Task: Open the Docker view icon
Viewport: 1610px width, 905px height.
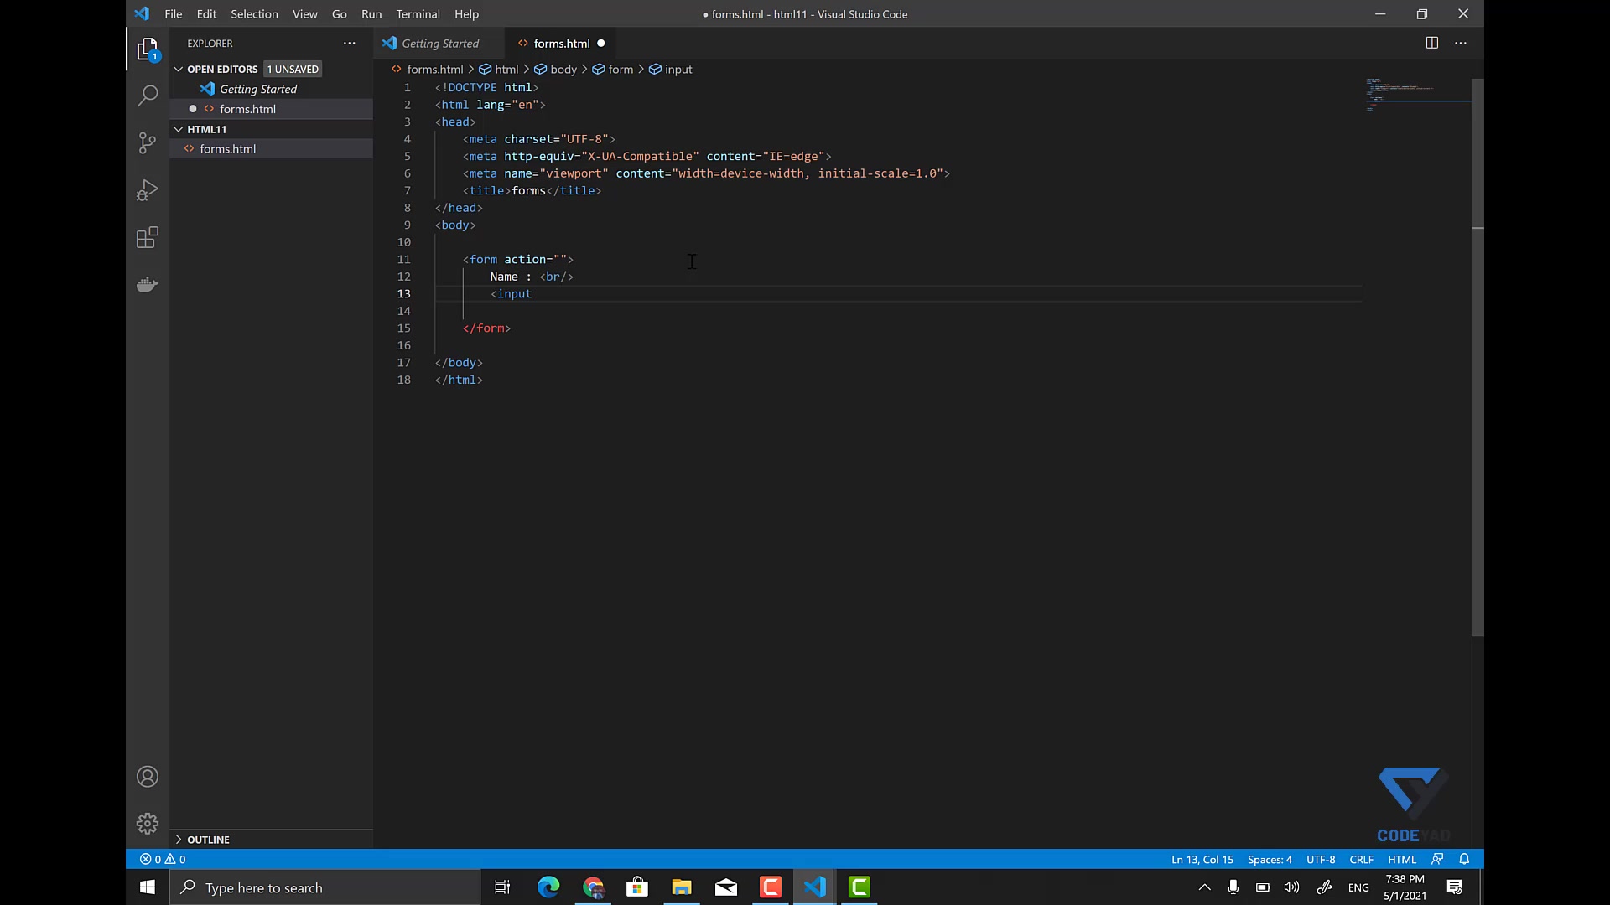Action: pyautogui.click(x=148, y=285)
